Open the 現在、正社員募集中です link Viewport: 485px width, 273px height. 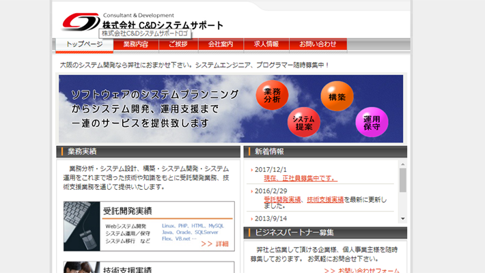(x=301, y=178)
